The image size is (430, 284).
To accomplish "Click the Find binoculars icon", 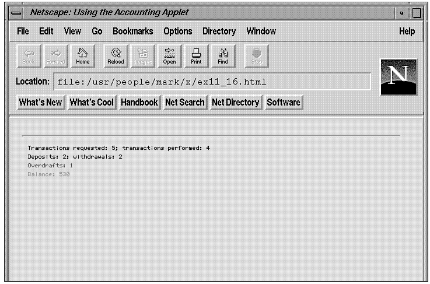I will [223, 55].
